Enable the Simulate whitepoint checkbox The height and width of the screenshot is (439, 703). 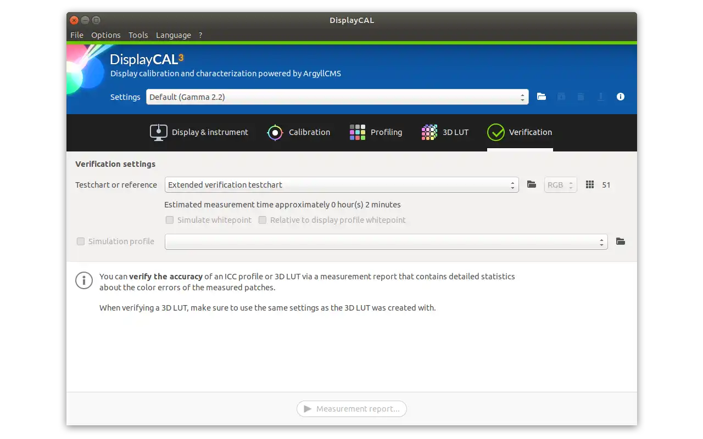click(170, 220)
